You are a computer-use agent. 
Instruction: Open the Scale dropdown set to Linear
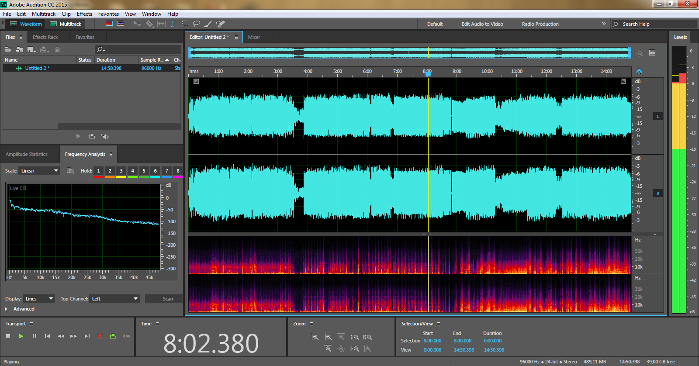pos(39,171)
